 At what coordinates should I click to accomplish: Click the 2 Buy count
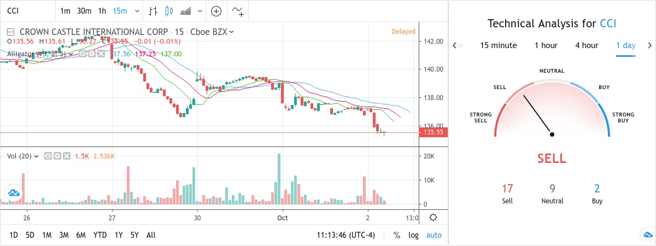pos(597,189)
